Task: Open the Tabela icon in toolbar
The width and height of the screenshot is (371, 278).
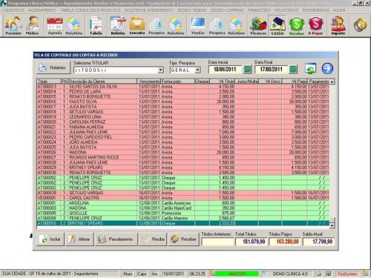Action: coord(96,25)
